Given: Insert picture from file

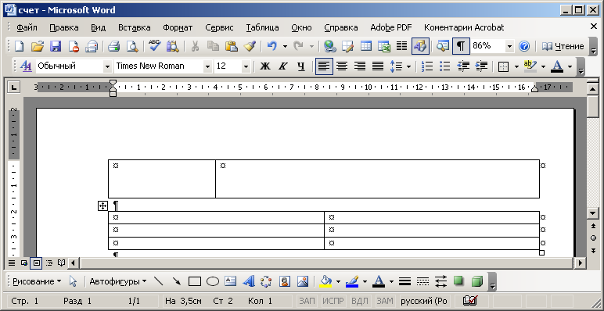Looking at the screenshot, I should coord(303,282).
